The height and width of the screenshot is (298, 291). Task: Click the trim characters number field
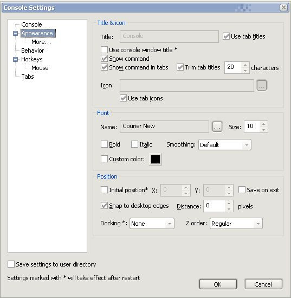pyautogui.click(x=233, y=67)
